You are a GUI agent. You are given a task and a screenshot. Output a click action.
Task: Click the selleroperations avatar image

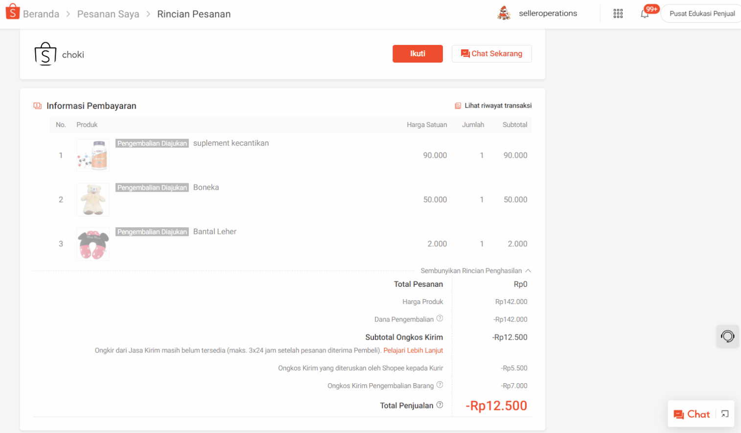503,13
